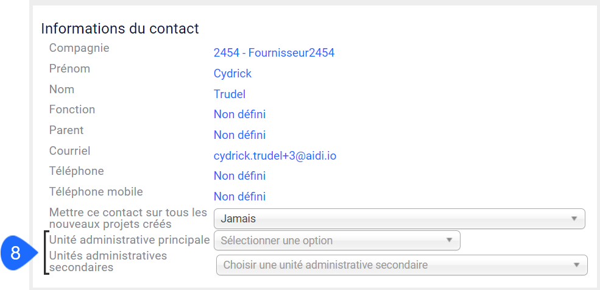
Task: Open the Unité administrative principale dropdown
Action: tap(337, 240)
